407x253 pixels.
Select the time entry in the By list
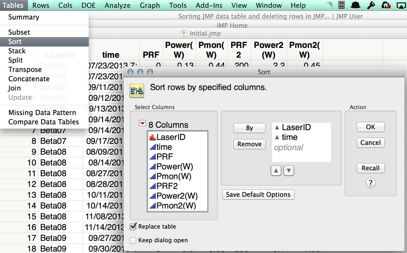[289, 137]
